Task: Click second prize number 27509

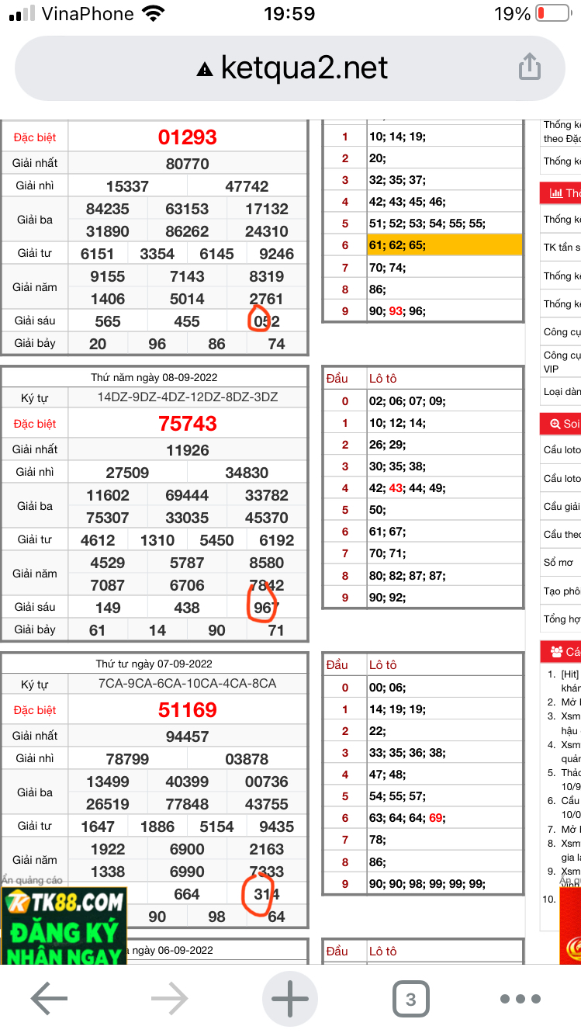Action: tap(128, 473)
